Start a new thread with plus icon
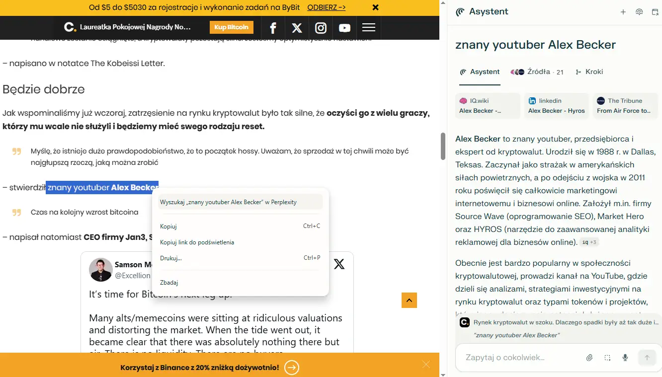 (623, 12)
